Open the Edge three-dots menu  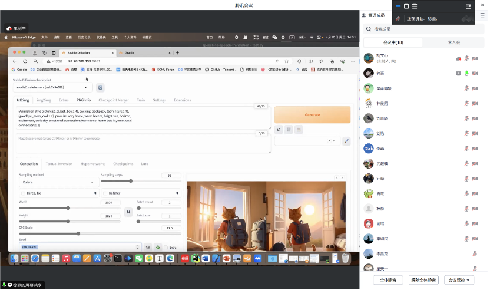click(x=353, y=61)
